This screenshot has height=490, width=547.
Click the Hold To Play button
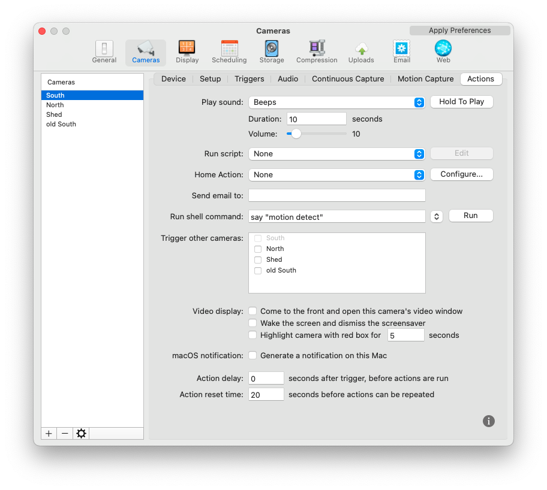pyautogui.click(x=461, y=102)
